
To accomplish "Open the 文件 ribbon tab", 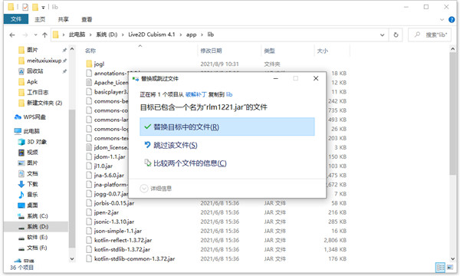I will coord(16,19).
